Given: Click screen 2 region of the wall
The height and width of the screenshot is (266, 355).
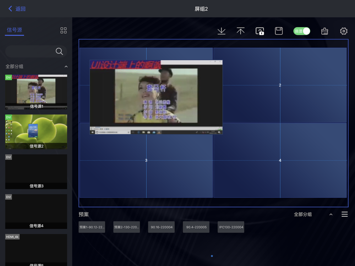Looking at the screenshot, I should 280,85.
